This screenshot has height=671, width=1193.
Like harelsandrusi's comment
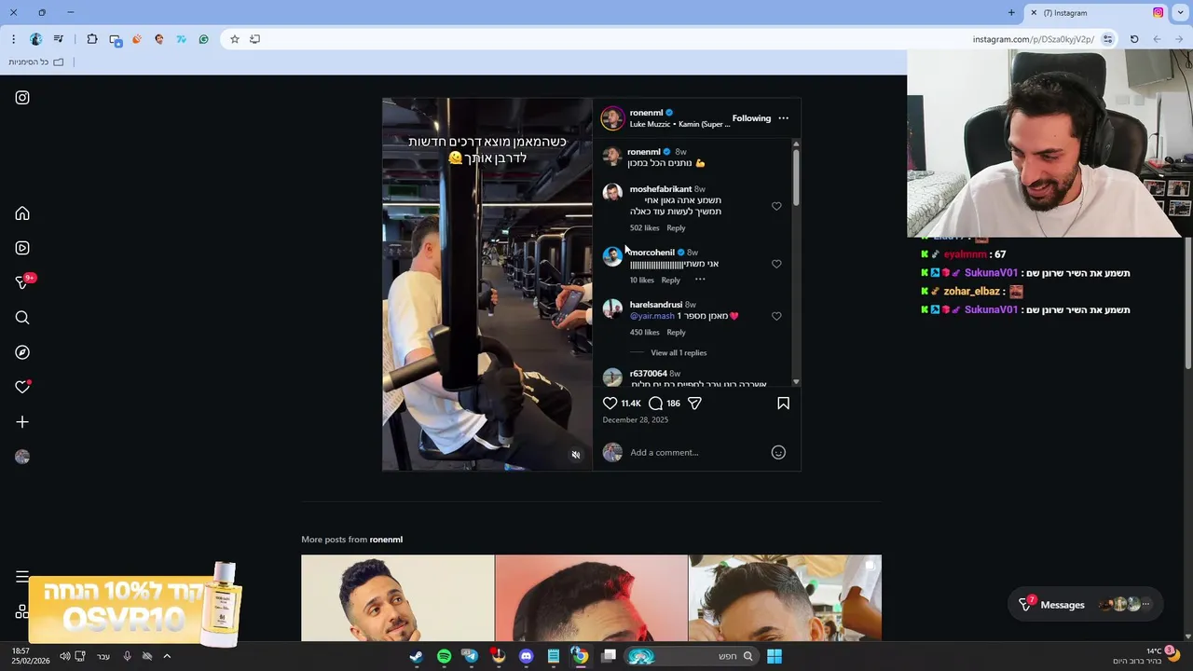click(776, 316)
